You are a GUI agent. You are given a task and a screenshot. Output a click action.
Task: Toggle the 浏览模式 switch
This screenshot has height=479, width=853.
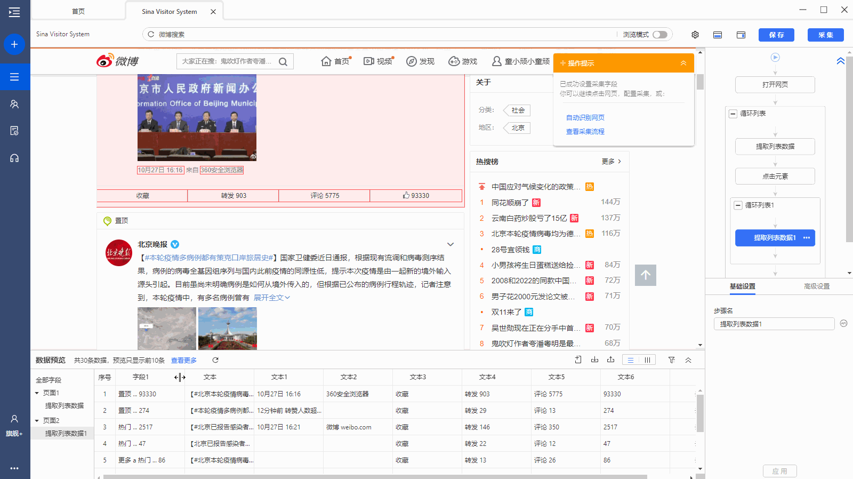pyautogui.click(x=660, y=35)
